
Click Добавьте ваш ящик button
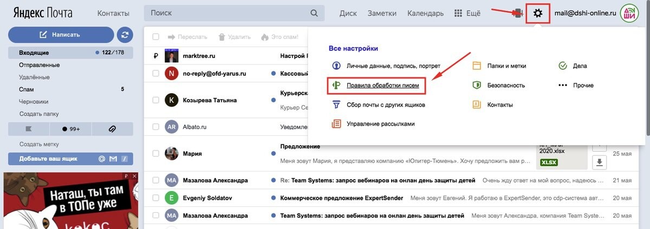[71, 159]
